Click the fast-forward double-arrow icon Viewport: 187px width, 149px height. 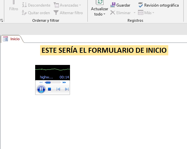(64, 82)
